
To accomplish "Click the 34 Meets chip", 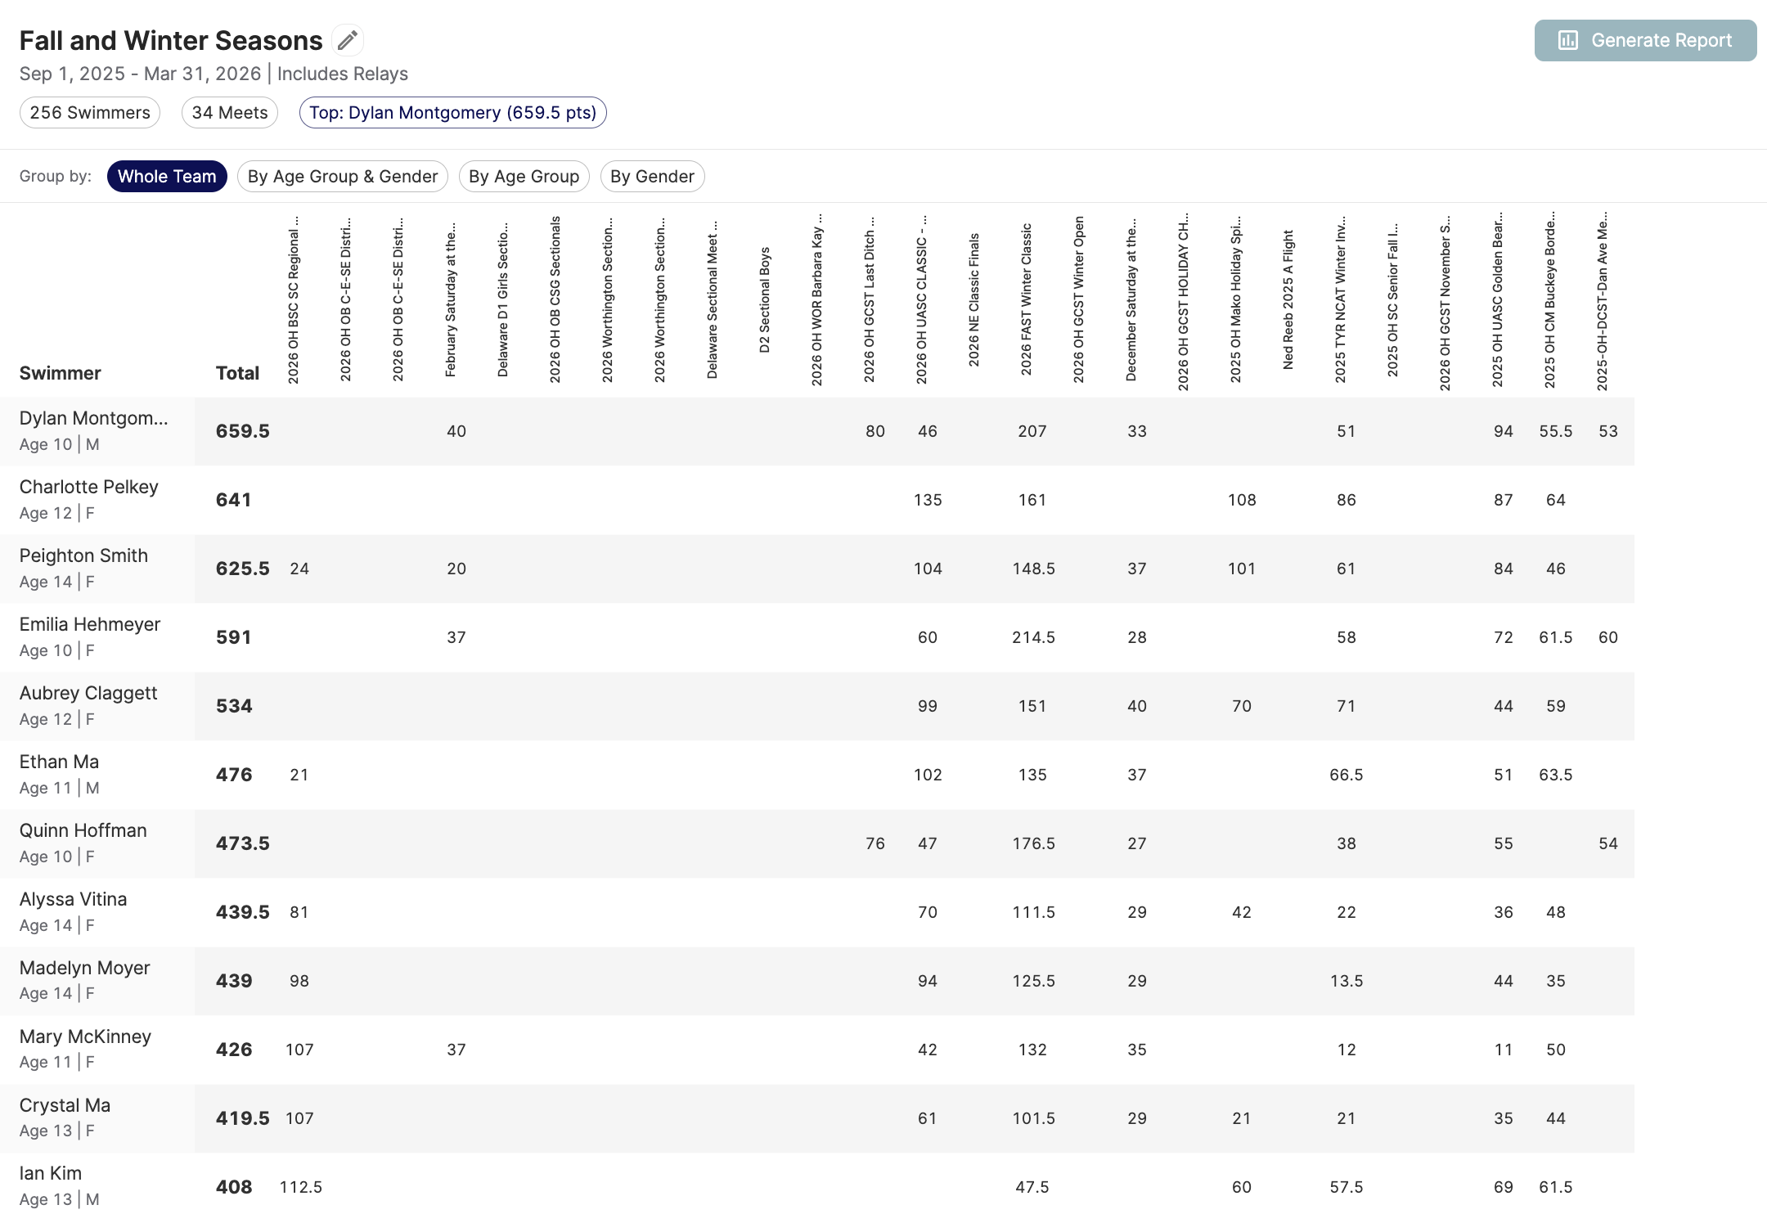I will tap(230, 113).
